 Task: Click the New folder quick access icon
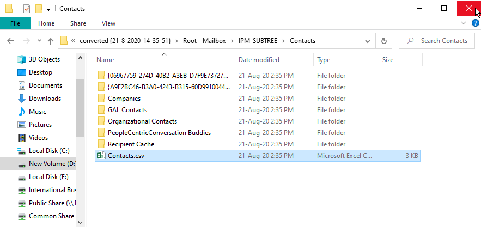pos(39,9)
